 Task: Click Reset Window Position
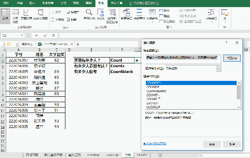coord(190,21)
